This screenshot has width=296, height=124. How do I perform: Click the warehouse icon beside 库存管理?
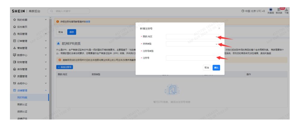(x=14, y=69)
